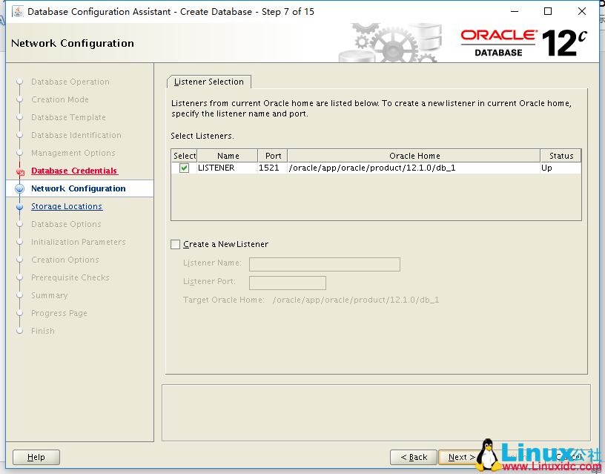Check the Create a New Listener option
Screen dimensions: 605x474
(175, 244)
